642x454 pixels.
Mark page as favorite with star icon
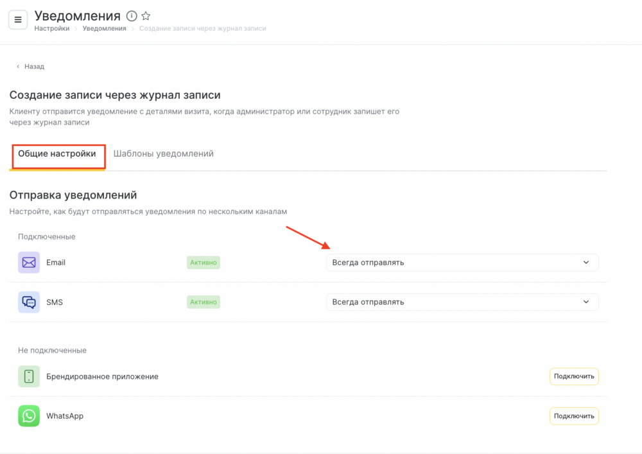(x=146, y=16)
